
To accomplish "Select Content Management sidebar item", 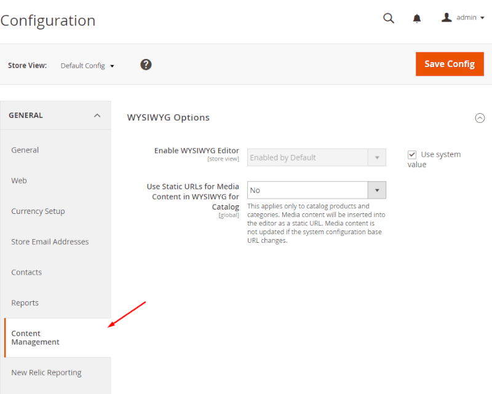I will (58, 337).
